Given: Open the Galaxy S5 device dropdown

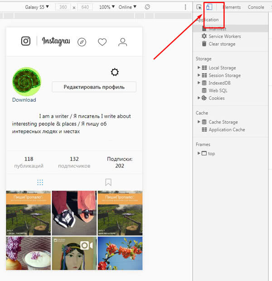Looking at the screenshot, I should click(x=37, y=7).
